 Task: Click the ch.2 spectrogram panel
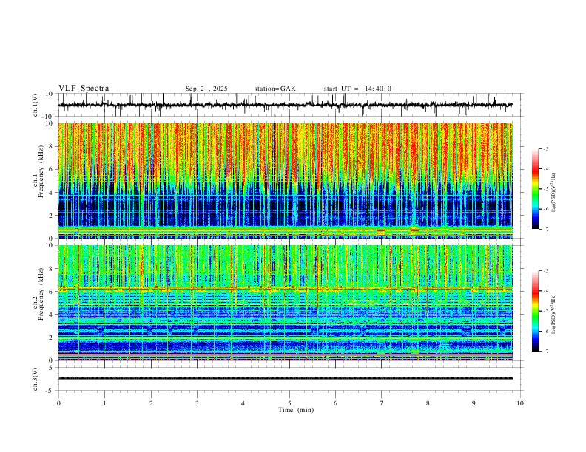(285, 303)
